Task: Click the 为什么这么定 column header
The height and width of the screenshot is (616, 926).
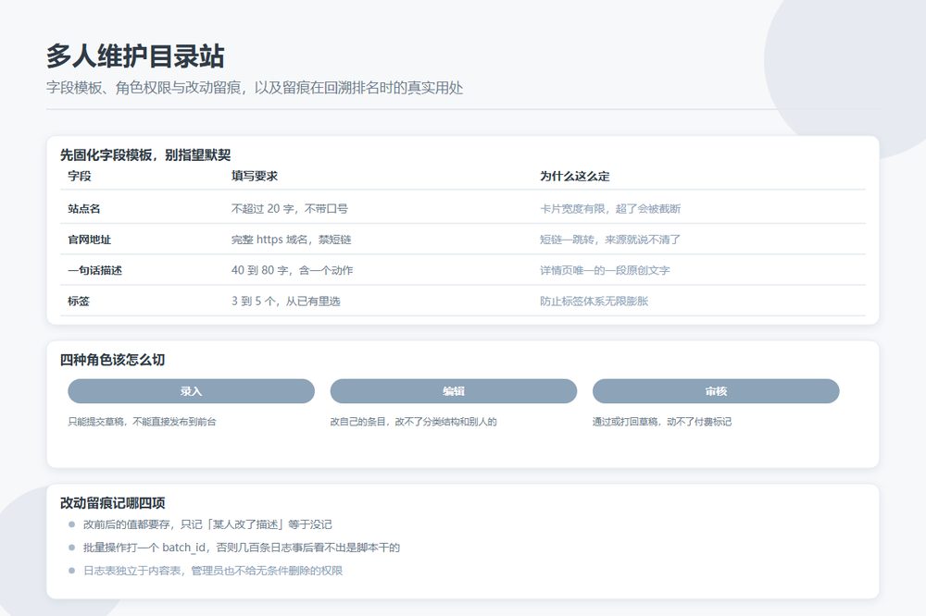Action: [575, 176]
